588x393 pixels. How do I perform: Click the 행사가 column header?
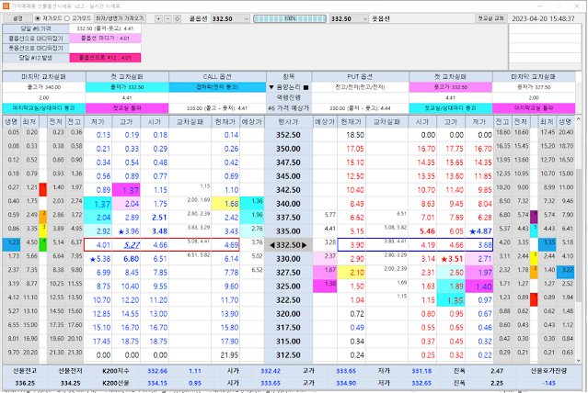tap(289, 121)
